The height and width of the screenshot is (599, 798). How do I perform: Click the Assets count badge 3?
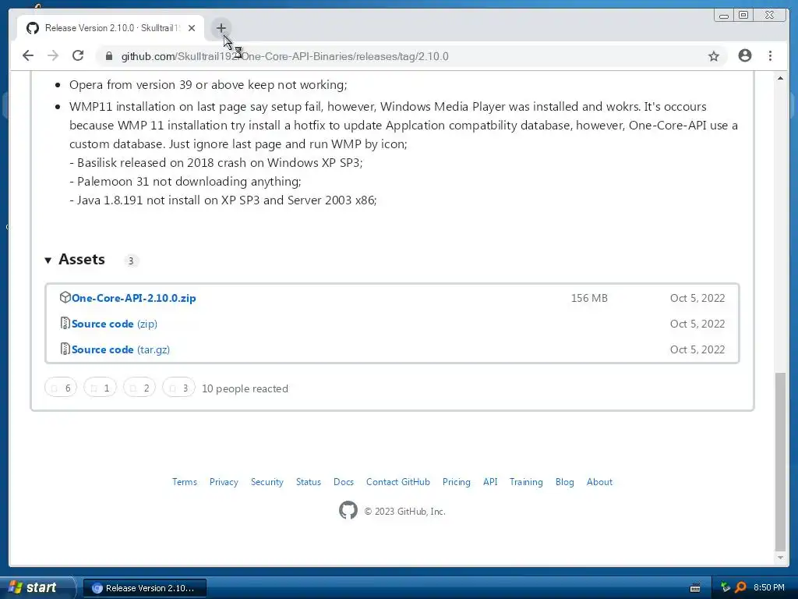[131, 261]
